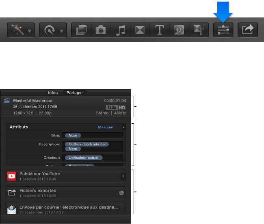Image resolution: width=264 pixels, height=224 pixels.
Task: Open the Attributs pop-up menu arrow
Action: [123, 127]
